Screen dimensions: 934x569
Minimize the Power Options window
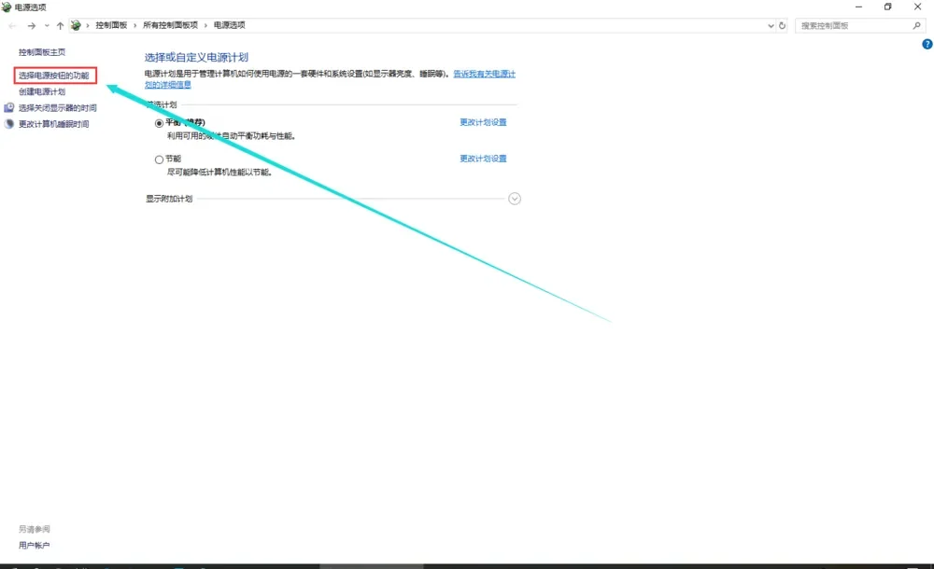click(x=859, y=7)
